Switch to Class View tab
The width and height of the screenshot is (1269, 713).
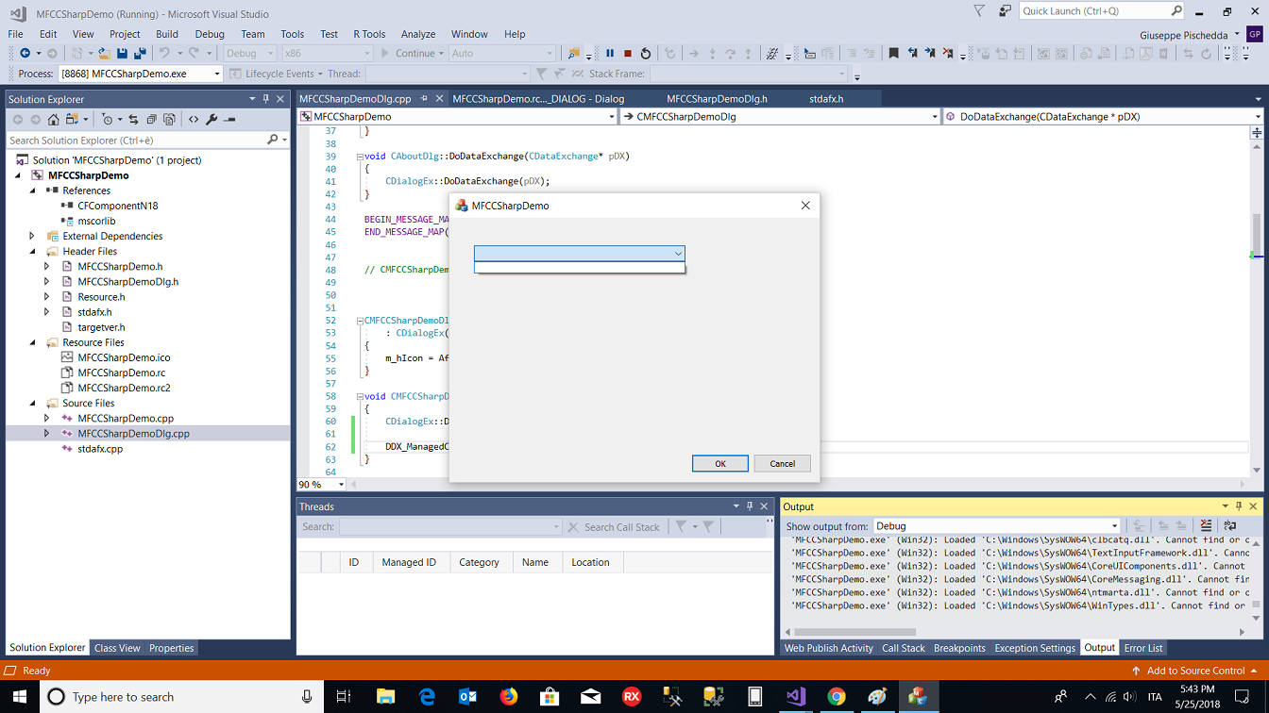[117, 648]
